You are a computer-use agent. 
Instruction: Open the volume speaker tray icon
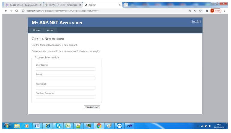(210, 126)
